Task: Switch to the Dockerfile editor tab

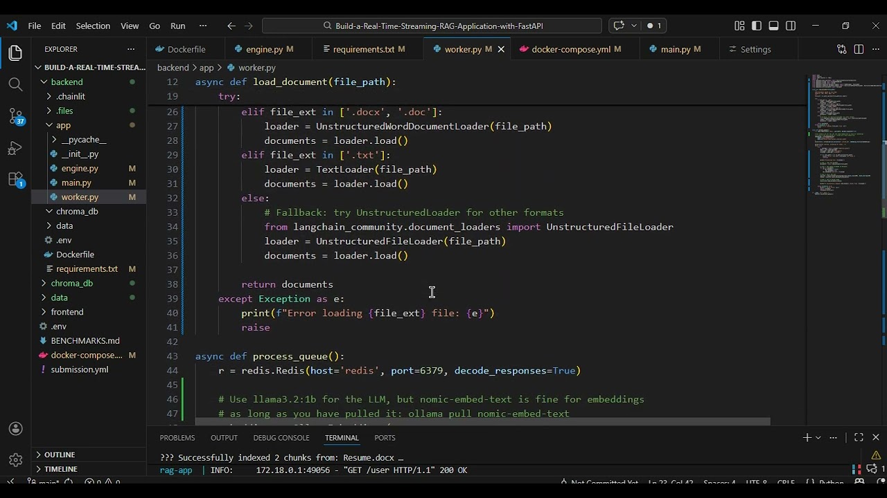Action: pos(186,49)
